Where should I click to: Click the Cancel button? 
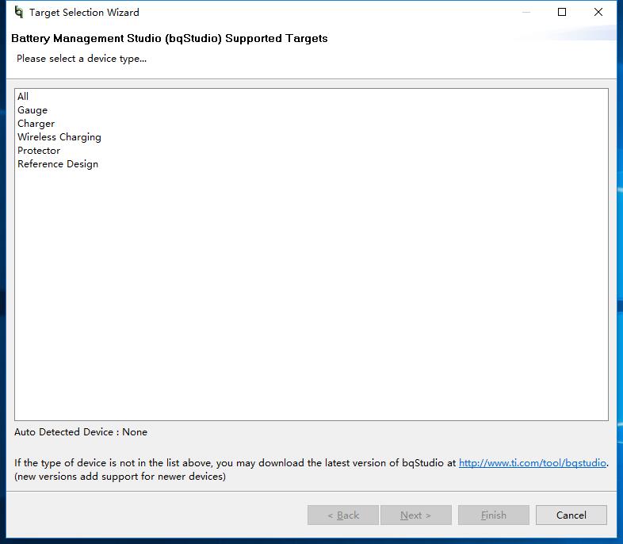571,515
